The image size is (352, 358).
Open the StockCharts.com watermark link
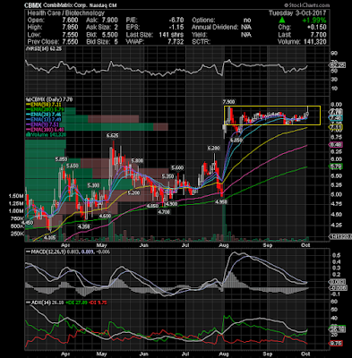click(x=306, y=5)
